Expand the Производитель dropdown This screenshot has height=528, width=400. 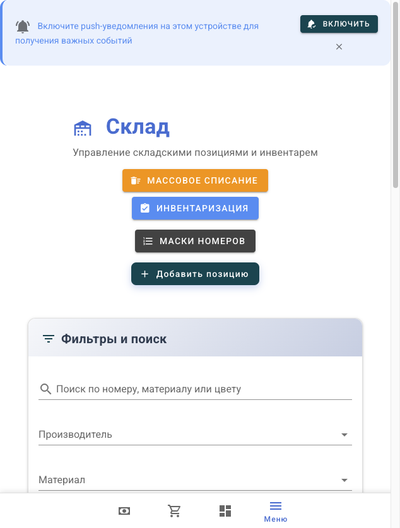344,435
